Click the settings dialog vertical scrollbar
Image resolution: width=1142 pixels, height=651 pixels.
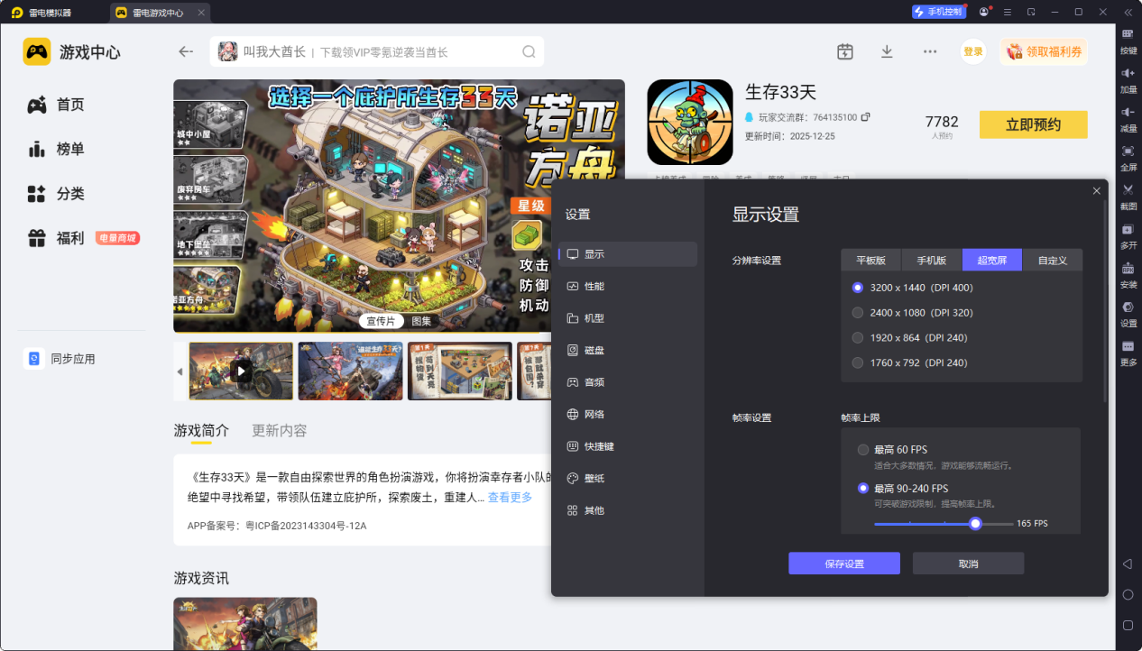click(1105, 302)
